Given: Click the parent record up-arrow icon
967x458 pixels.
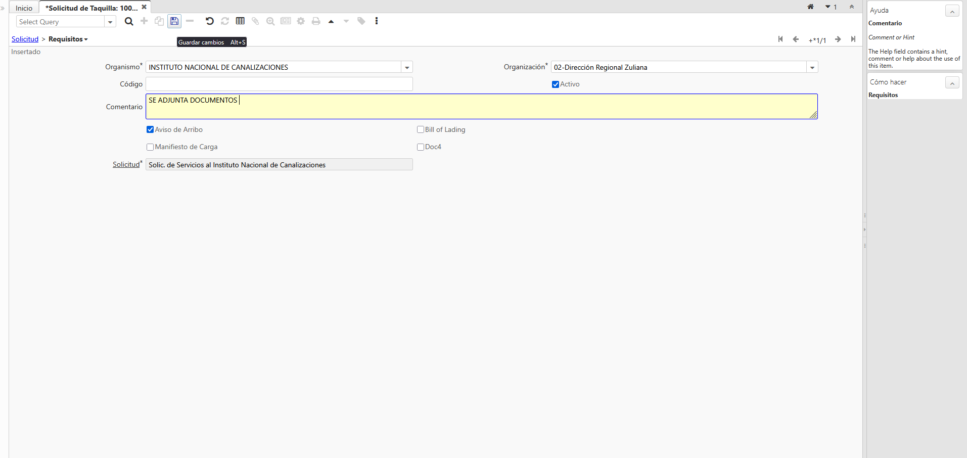Looking at the screenshot, I should tap(331, 21).
